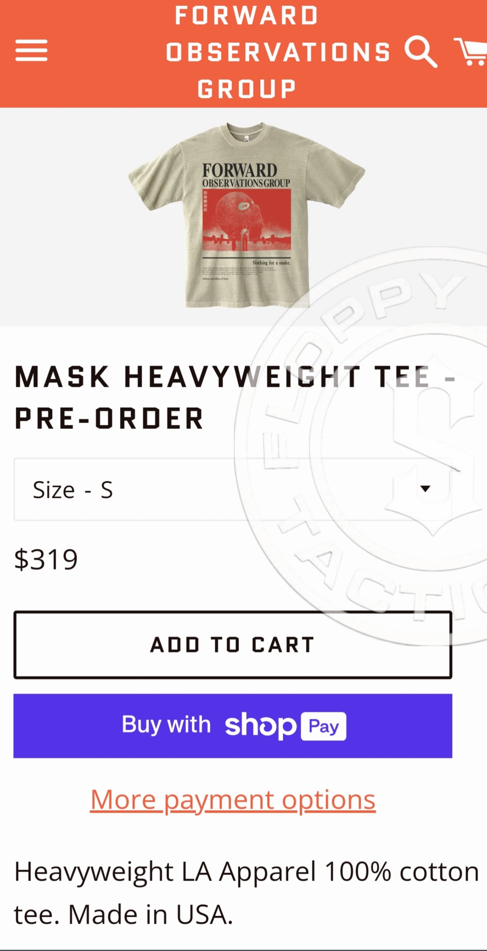Open the Size - S selector
487x951 pixels.
233,490
